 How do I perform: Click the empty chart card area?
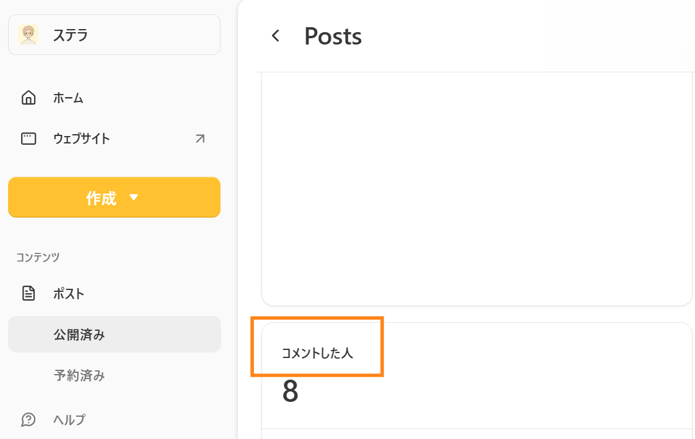click(x=477, y=188)
